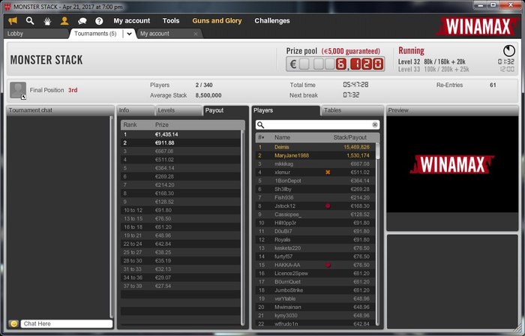Select player Cassiopee_ in the list
525x336 pixels.
(316, 214)
